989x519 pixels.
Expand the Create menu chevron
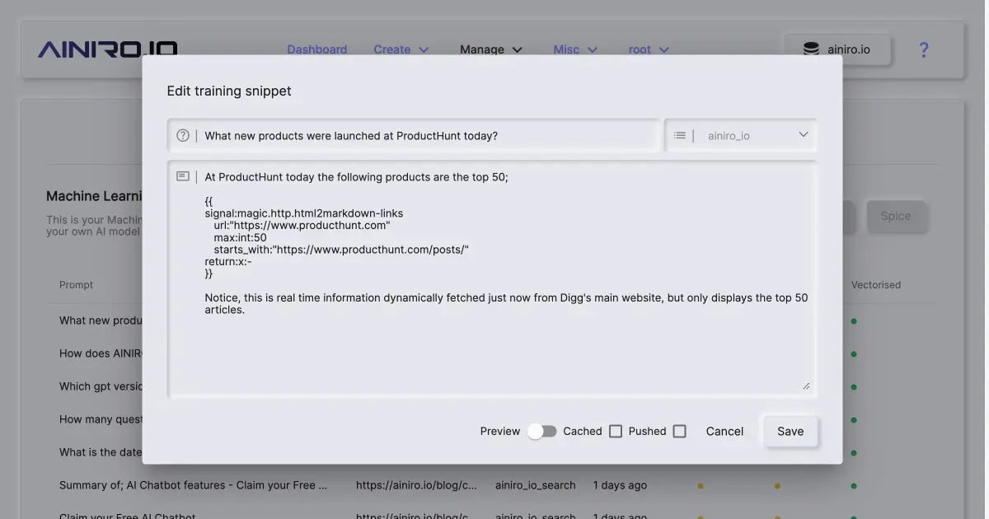(x=424, y=49)
